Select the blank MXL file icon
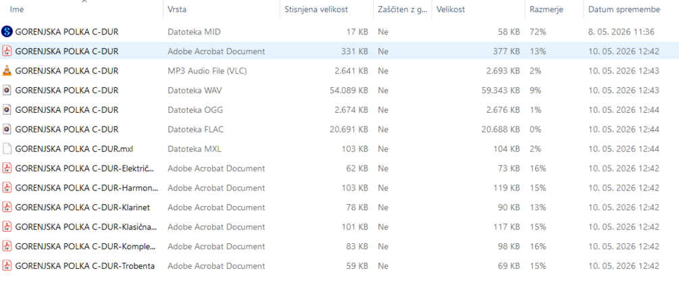The height and width of the screenshot is (306, 679). (7, 149)
